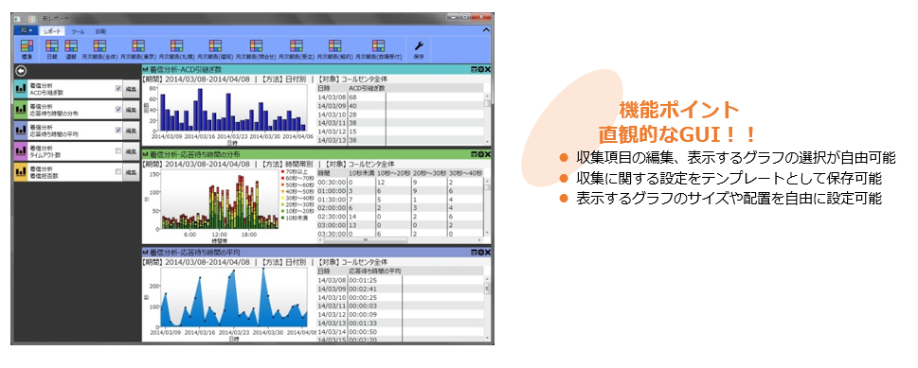The image size is (918, 368).
Task: Toggle table view icon of 応答待ち時間の平均 panel
Action: coord(474,253)
